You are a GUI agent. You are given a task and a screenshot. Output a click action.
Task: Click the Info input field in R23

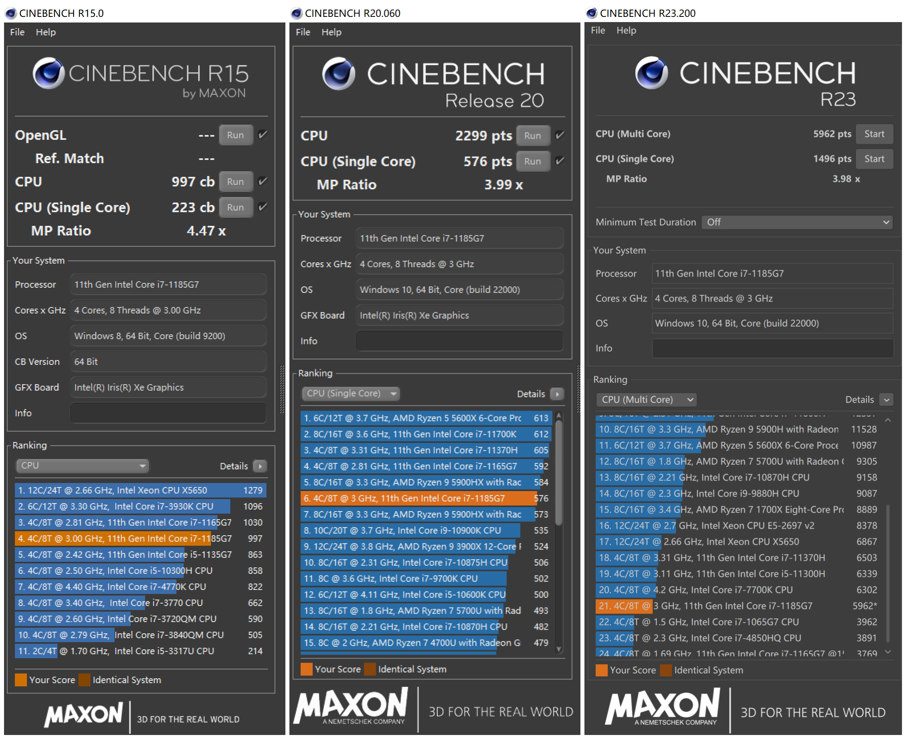coord(772,348)
